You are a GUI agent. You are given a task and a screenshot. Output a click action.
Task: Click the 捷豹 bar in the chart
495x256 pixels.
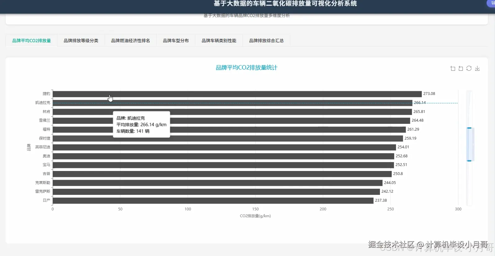(x=237, y=94)
